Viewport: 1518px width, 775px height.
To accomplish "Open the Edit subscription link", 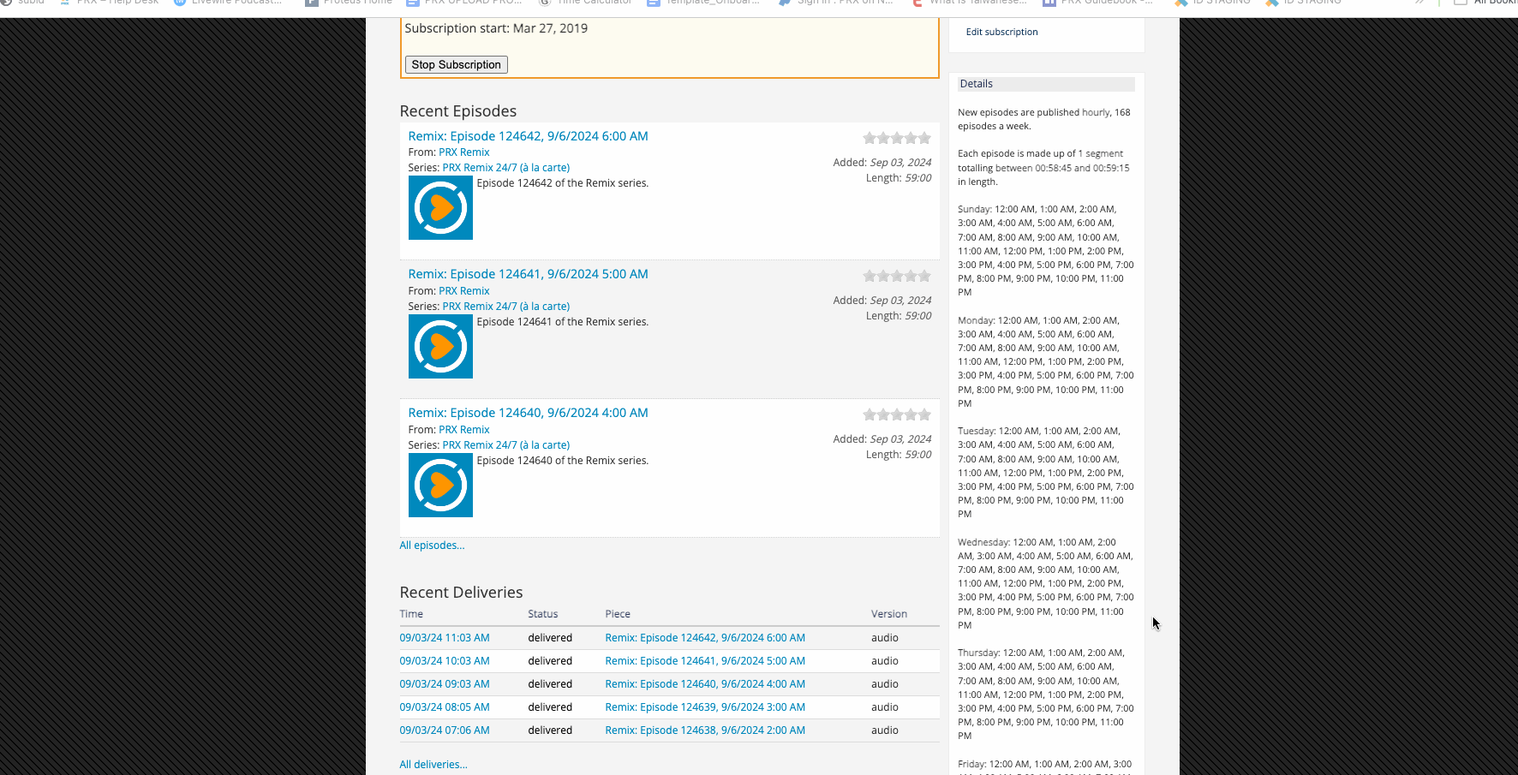I will click(1001, 32).
